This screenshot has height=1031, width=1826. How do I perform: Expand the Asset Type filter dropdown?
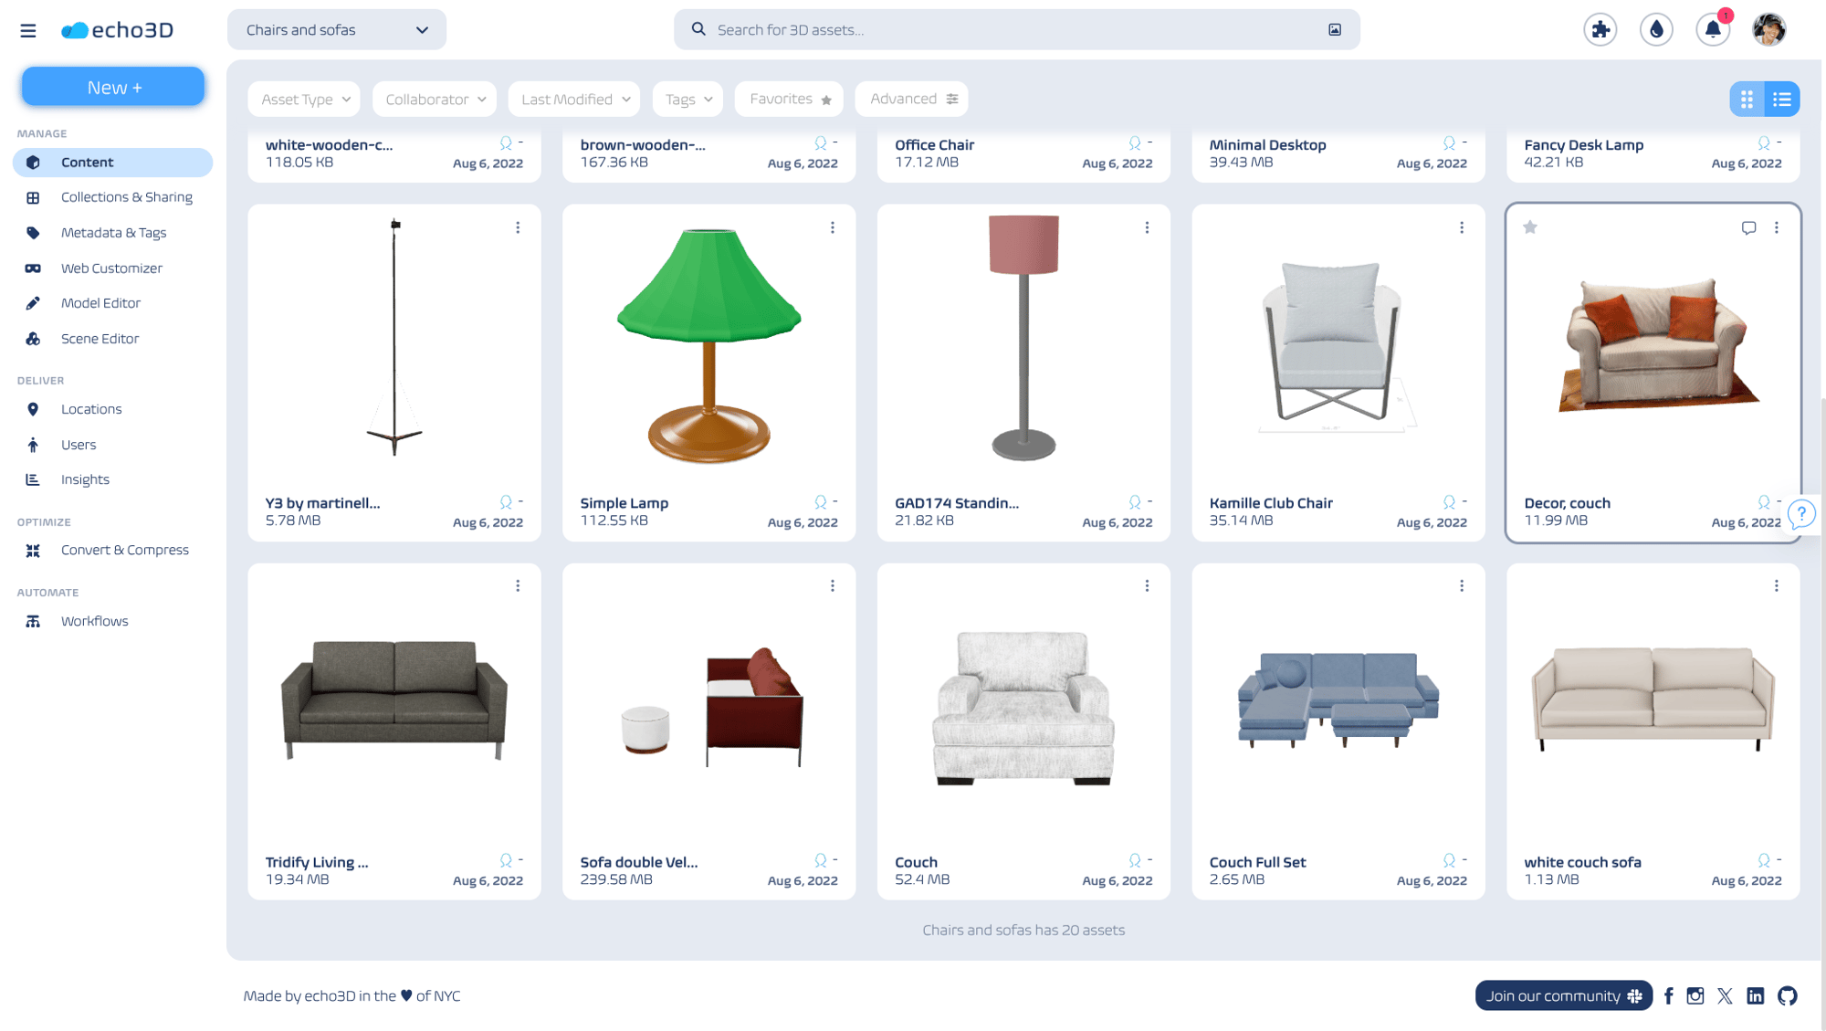tap(304, 99)
